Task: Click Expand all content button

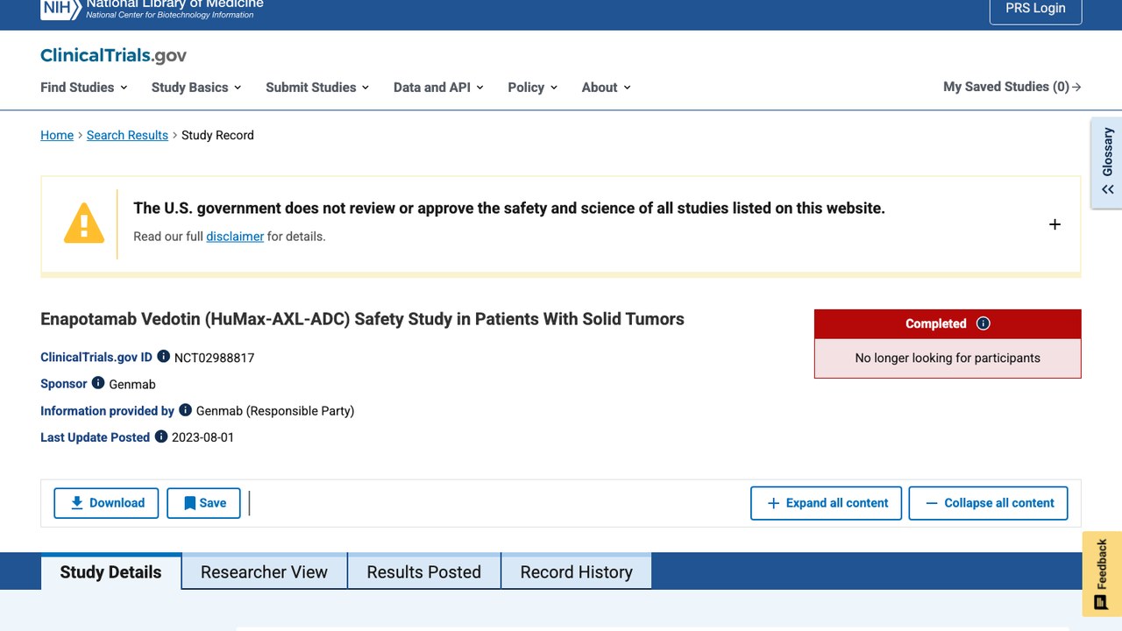Action: (x=826, y=503)
